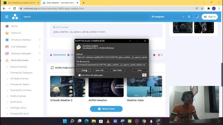Open the language flag selector
Viewport: 223px width, 125px height.
point(197,17)
